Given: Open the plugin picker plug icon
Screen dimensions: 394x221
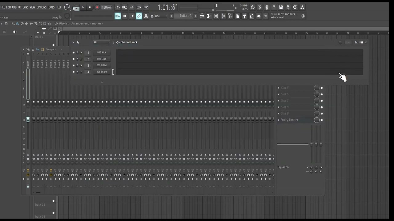Looking at the screenshot, I should click(x=244, y=16).
